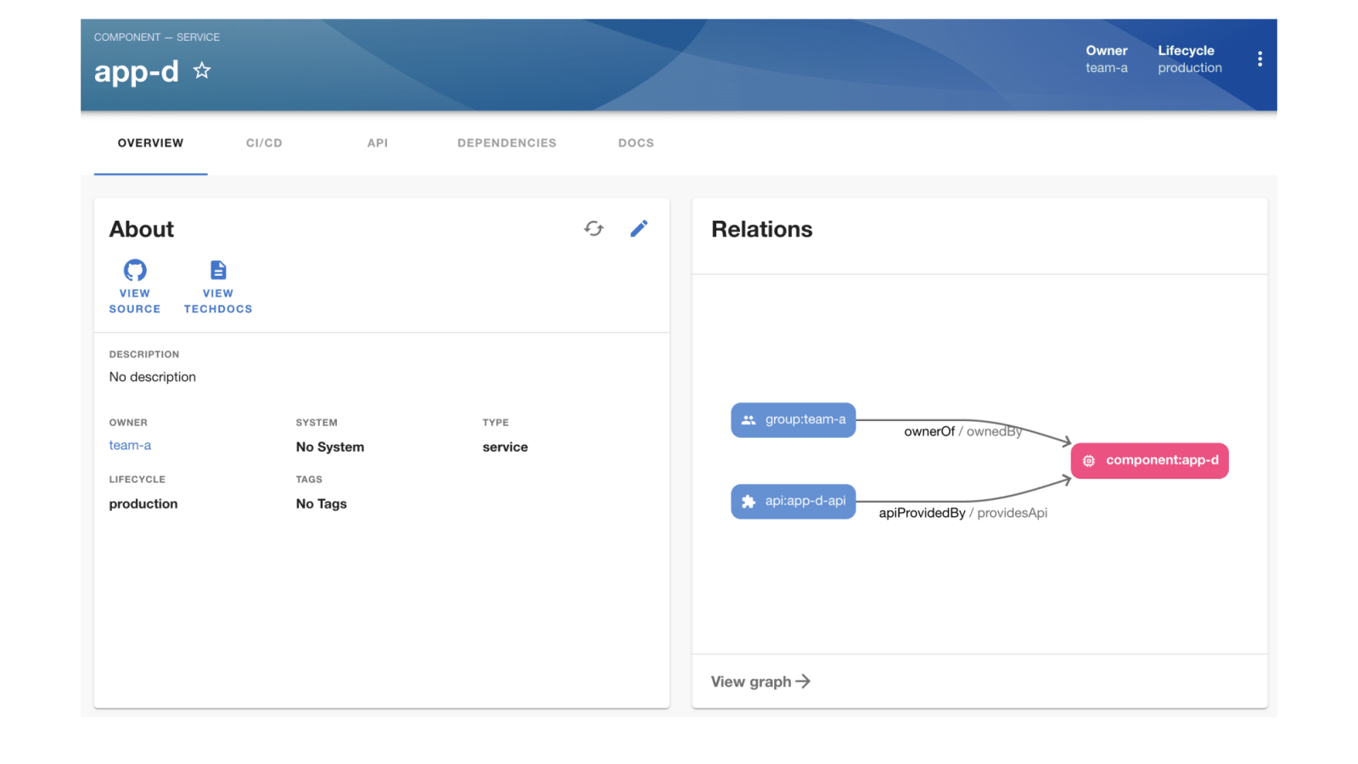Click the api:app-d-api node in Relations

(794, 502)
